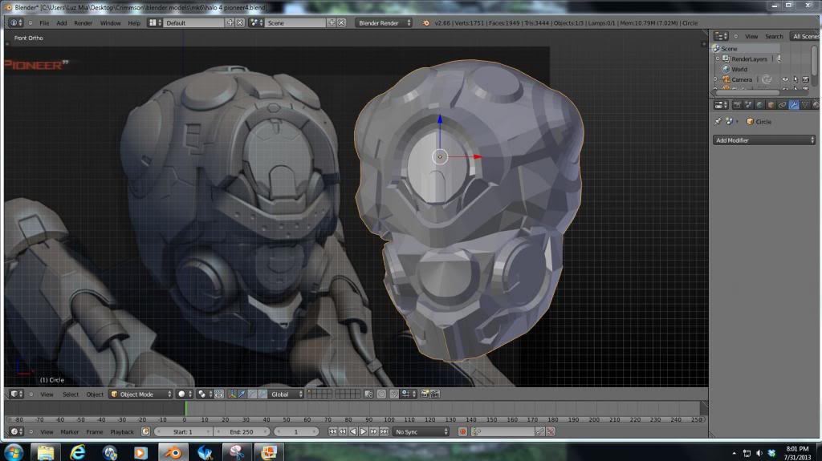Render OpenGL animation of viewport
The height and width of the screenshot is (461, 822).
click(x=435, y=394)
